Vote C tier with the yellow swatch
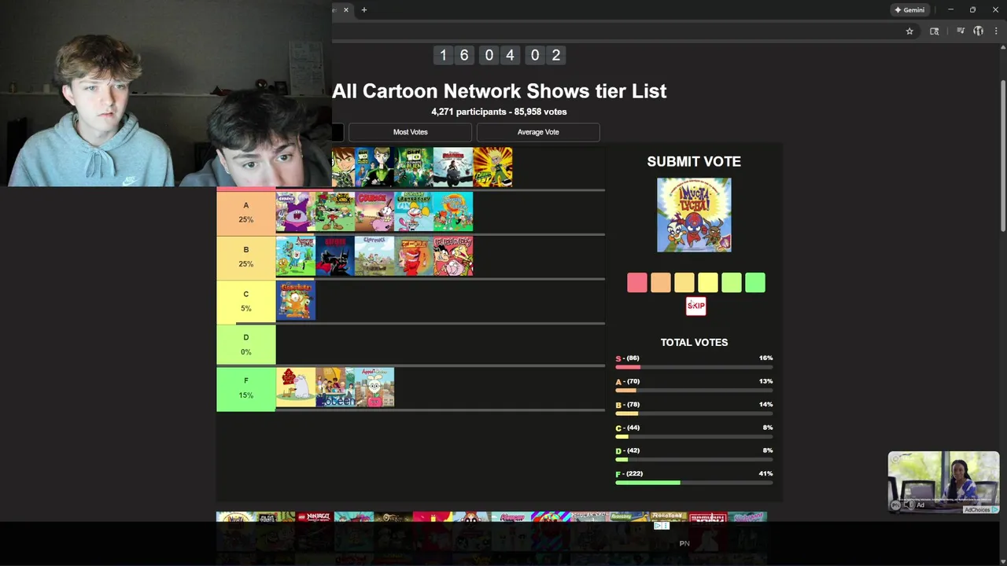 tap(708, 283)
